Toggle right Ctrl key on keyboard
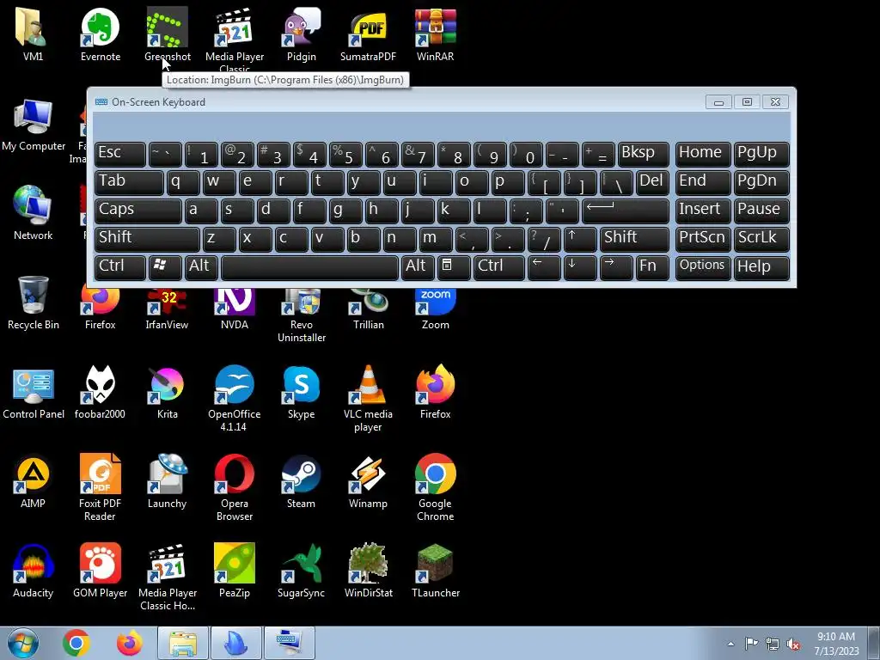Viewport: 880px width, 660px height. tap(499, 267)
